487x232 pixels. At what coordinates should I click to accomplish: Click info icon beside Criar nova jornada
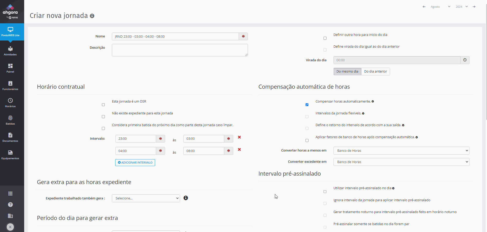[92, 16]
